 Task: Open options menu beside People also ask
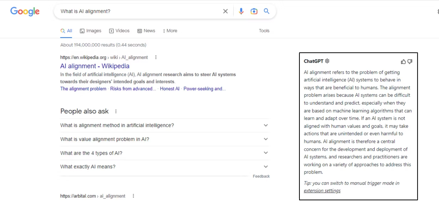pos(116,112)
